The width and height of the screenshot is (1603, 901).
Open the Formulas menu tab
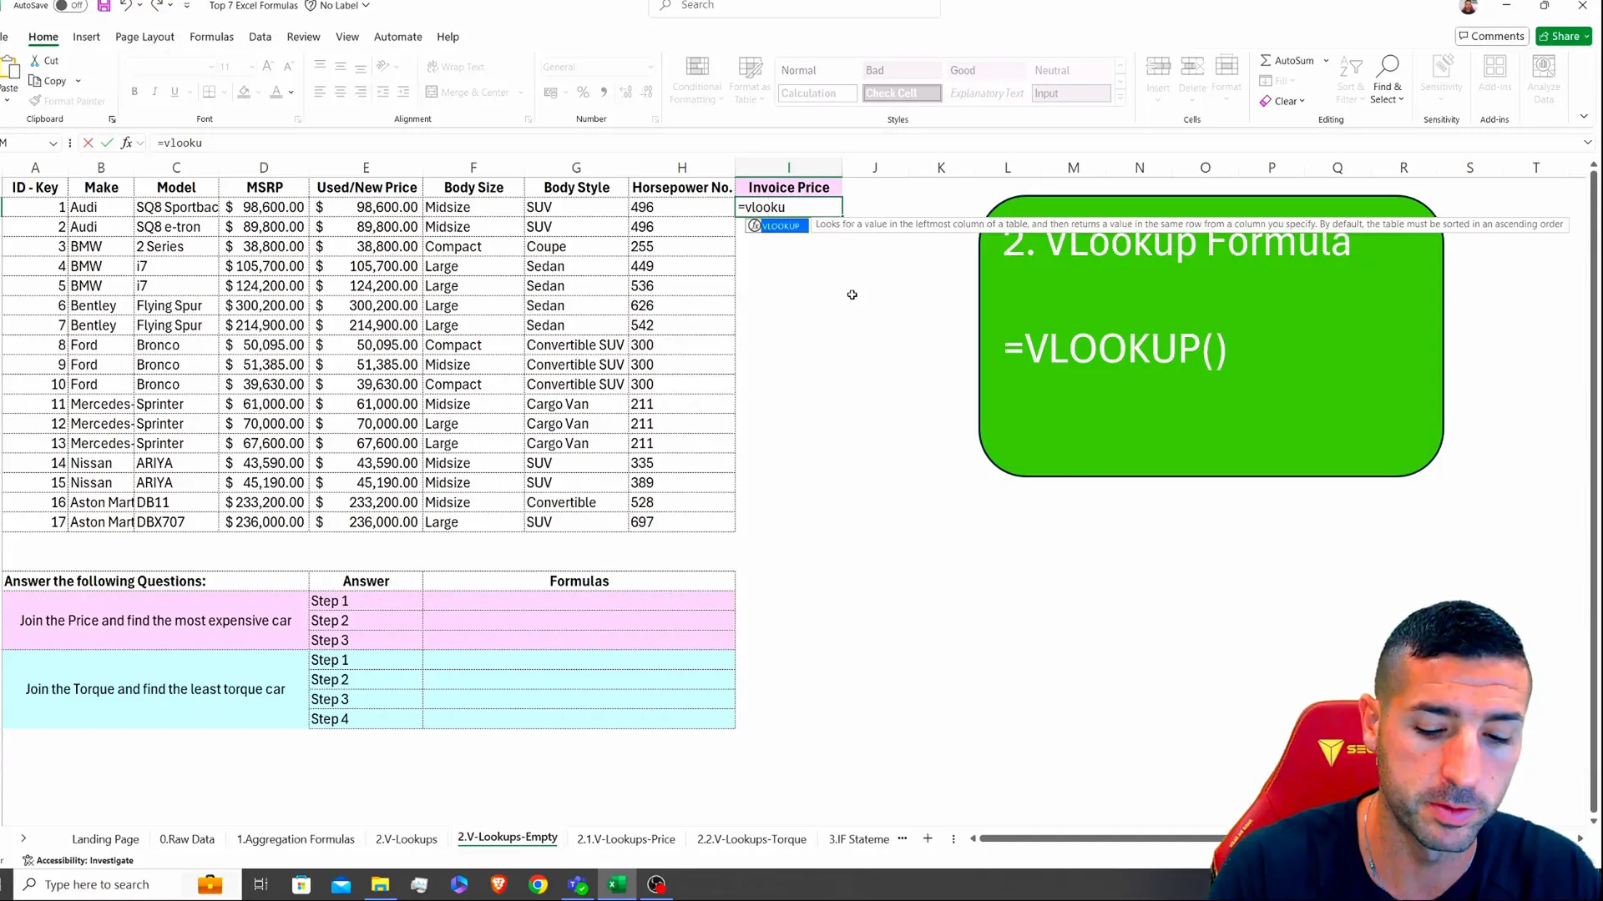pyautogui.click(x=213, y=37)
